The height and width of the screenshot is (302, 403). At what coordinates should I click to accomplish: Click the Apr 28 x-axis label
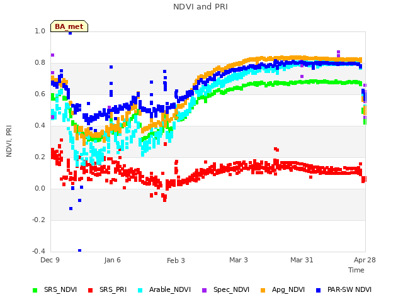click(x=365, y=260)
